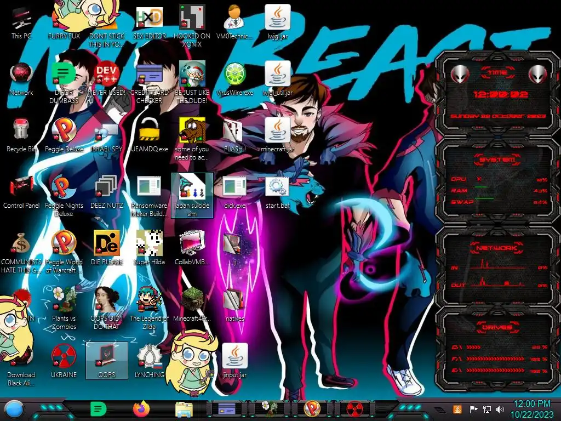This screenshot has height=421, width=561.
Task: Open File Explorer from the taskbar
Action: tap(184, 409)
